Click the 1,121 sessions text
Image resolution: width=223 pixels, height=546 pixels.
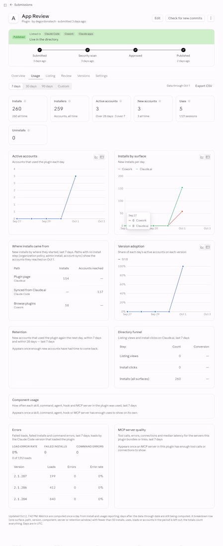pyautogui.click(x=188, y=116)
